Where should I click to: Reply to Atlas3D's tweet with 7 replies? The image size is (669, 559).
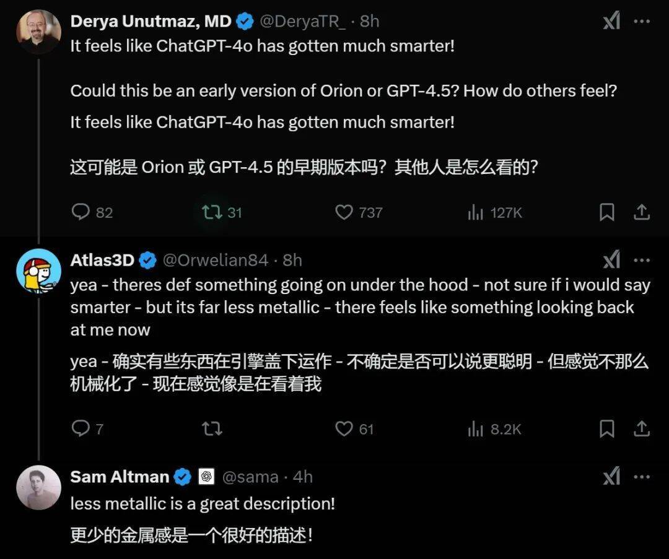click(x=87, y=428)
